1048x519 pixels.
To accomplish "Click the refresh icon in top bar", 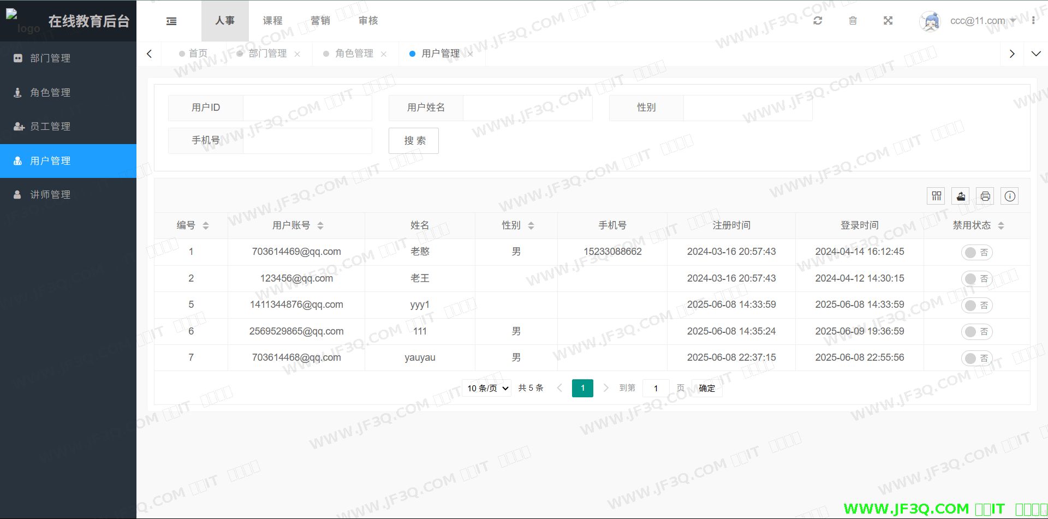I will tap(818, 21).
